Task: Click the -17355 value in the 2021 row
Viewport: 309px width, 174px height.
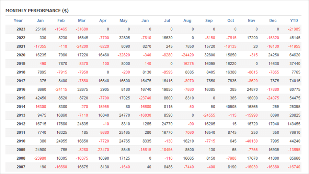Action: click(x=40, y=46)
